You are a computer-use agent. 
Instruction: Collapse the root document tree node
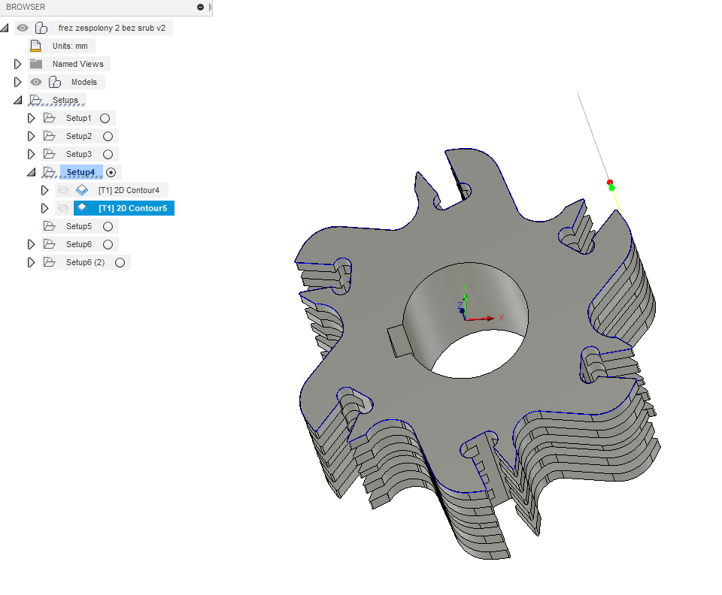(5, 28)
